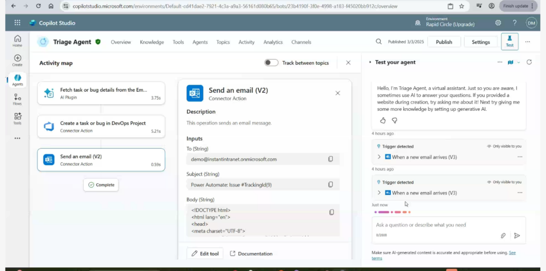Open first trigger card ellipsis menu
This screenshot has width=546, height=271.
click(519, 157)
